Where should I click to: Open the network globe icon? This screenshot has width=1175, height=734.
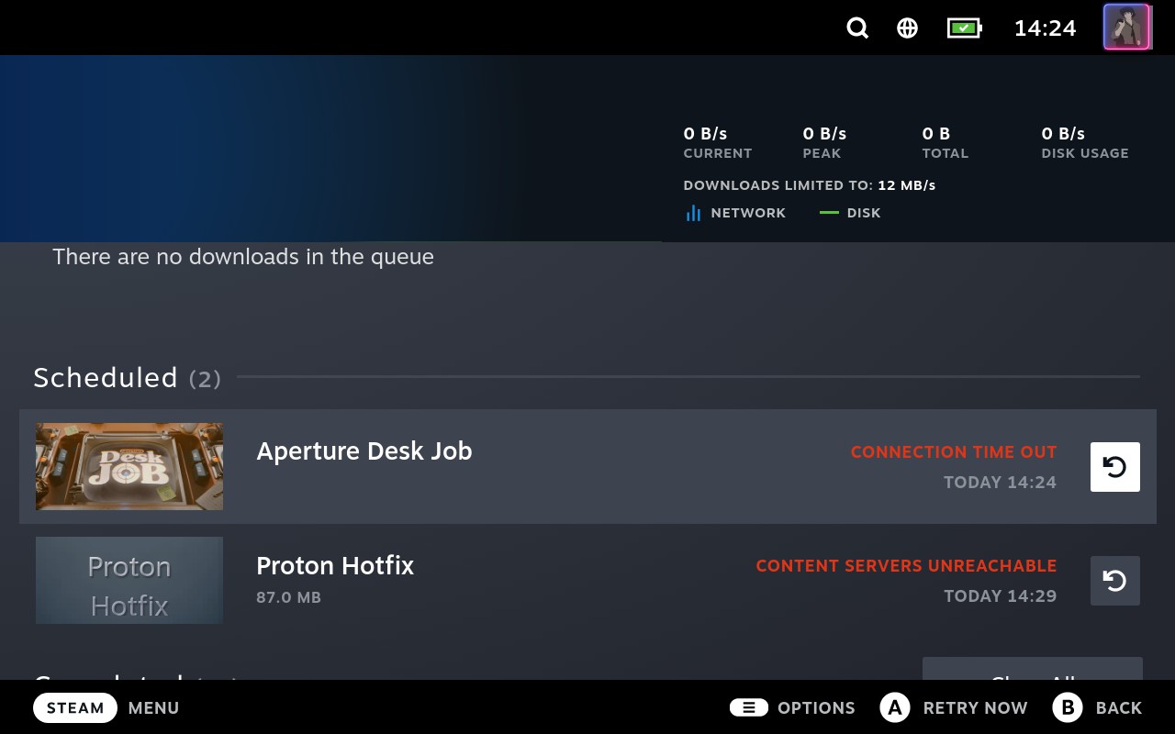pos(907,28)
